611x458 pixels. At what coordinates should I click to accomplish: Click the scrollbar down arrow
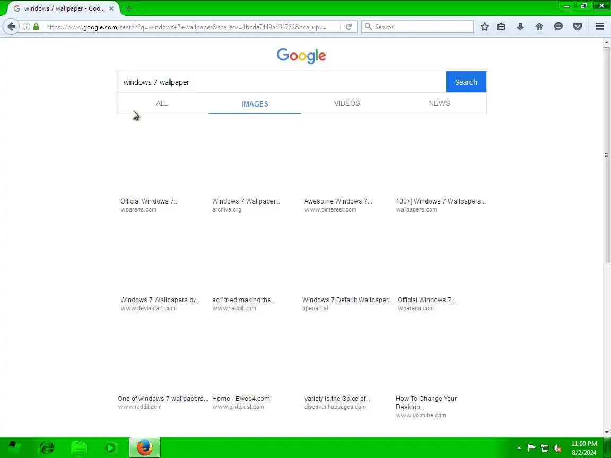pyautogui.click(x=606, y=433)
